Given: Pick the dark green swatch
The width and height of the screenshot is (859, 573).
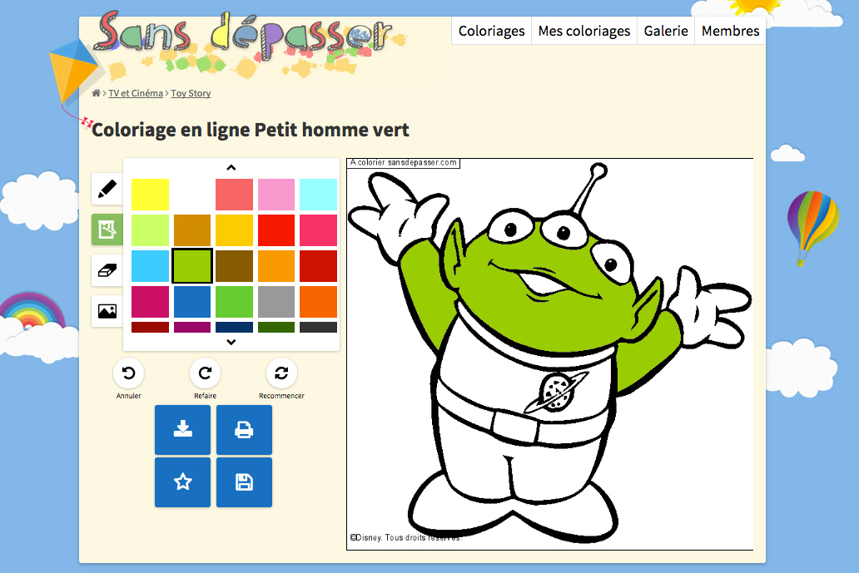Looking at the screenshot, I should click(276, 328).
